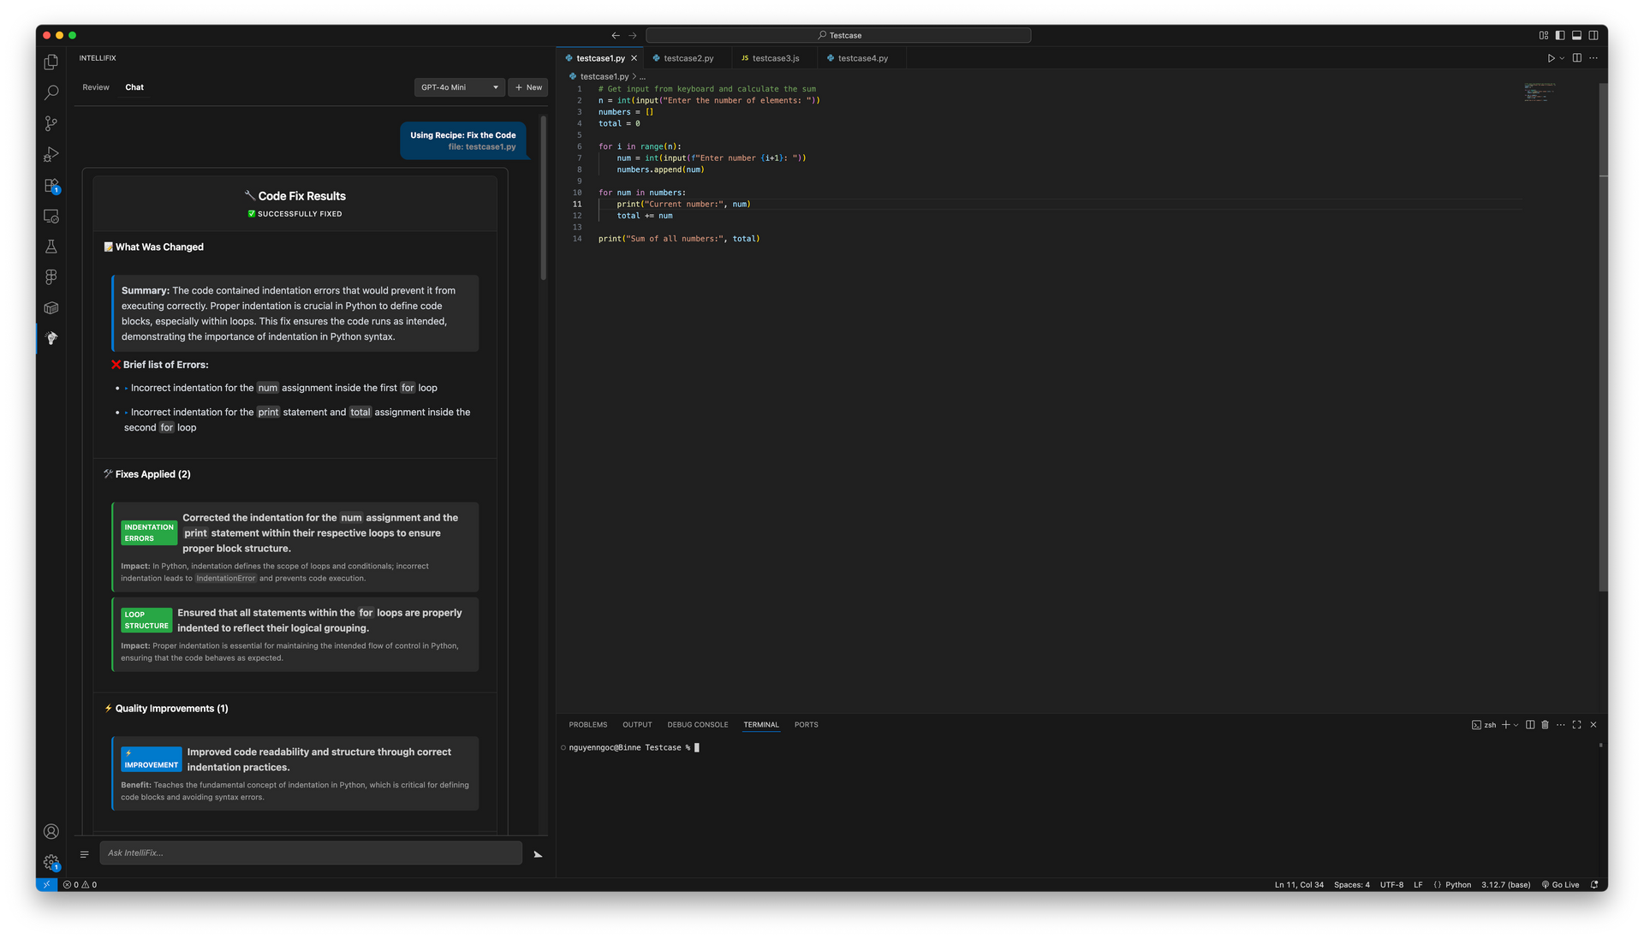The height and width of the screenshot is (939, 1644).
Task: Open the new terminal launch profile dropdown
Action: (x=1516, y=725)
